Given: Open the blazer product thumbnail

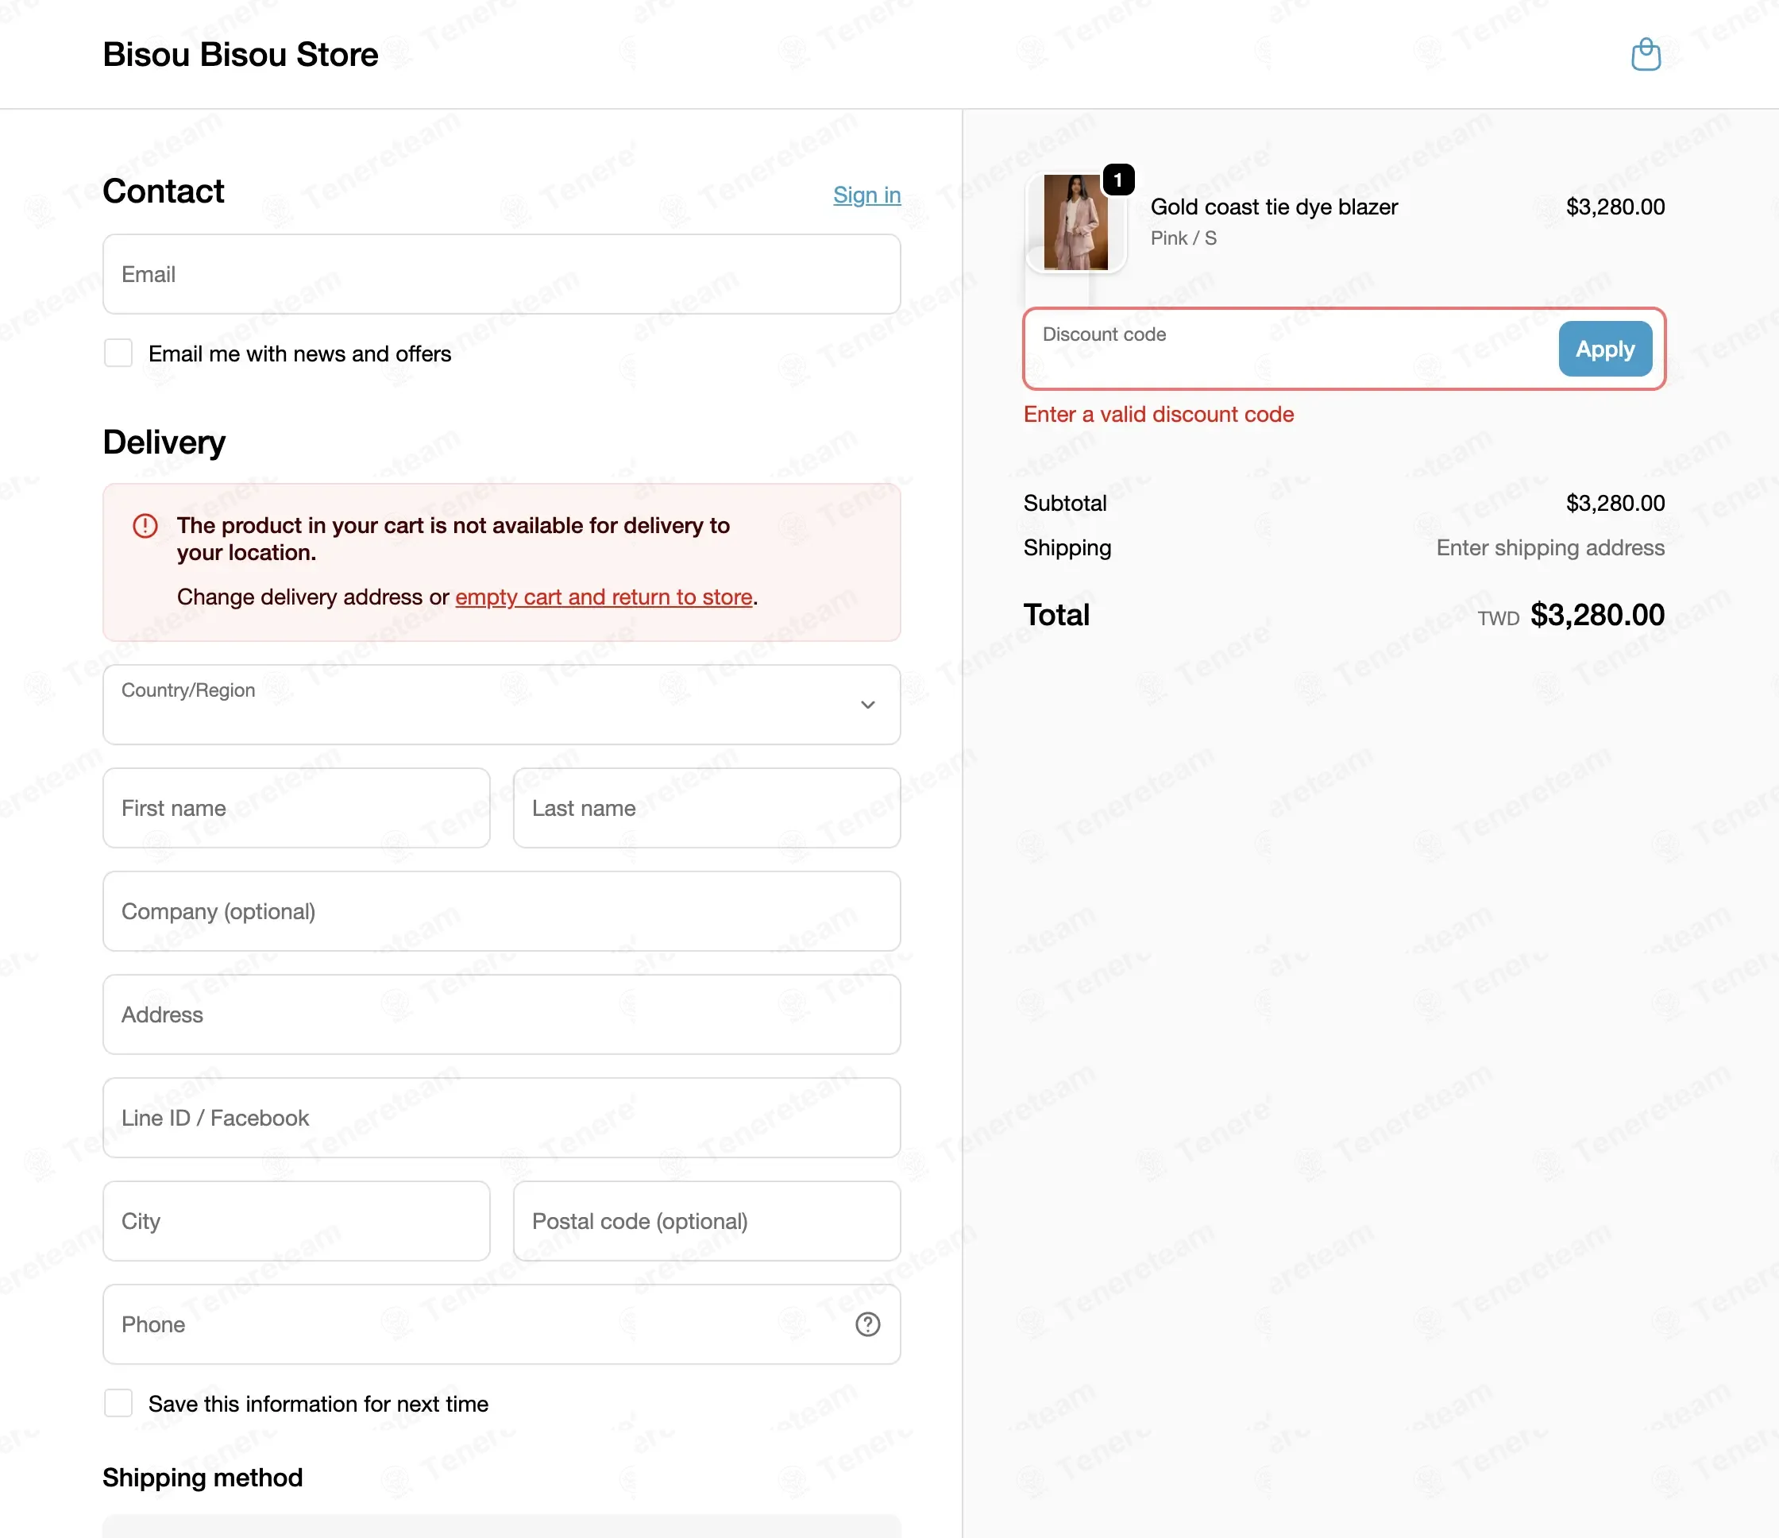Looking at the screenshot, I should pyautogui.click(x=1075, y=222).
